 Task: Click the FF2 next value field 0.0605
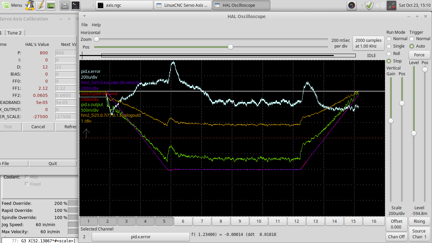pos(66,96)
